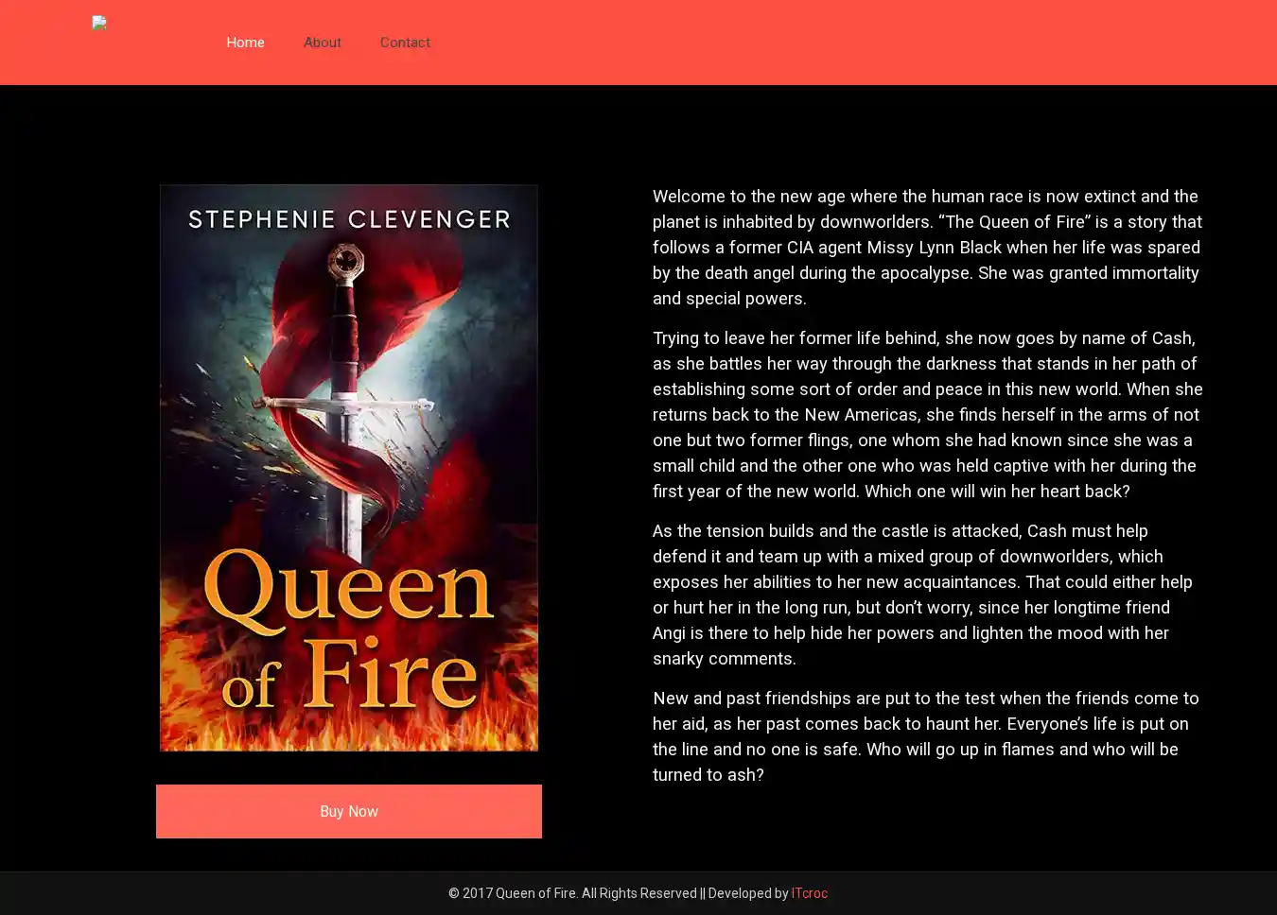Click the 2017 Queen of Fire copyright text

(x=571, y=893)
